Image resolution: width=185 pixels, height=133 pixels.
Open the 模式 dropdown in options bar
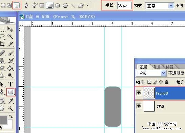pos(160,6)
